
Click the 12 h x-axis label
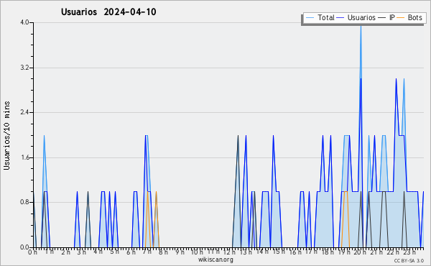point(229,252)
